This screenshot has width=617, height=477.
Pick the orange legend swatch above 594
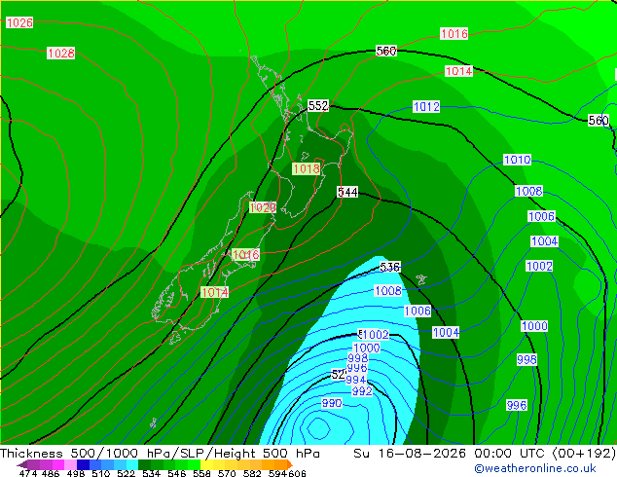[280, 464]
